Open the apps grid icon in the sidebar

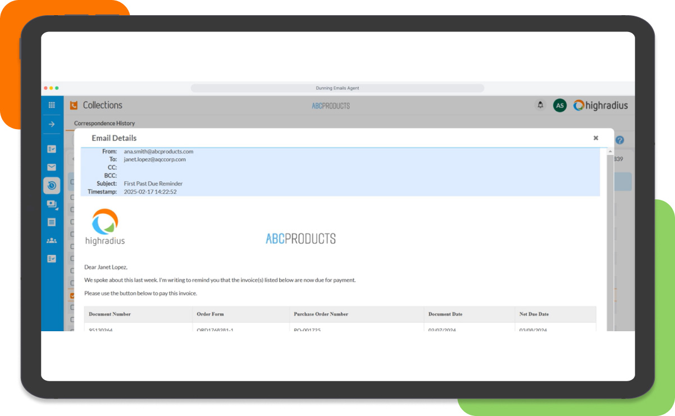pyautogui.click(x=52, y=105)
